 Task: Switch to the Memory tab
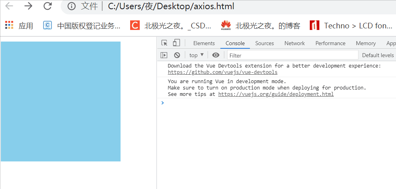[x=366, y=43]
